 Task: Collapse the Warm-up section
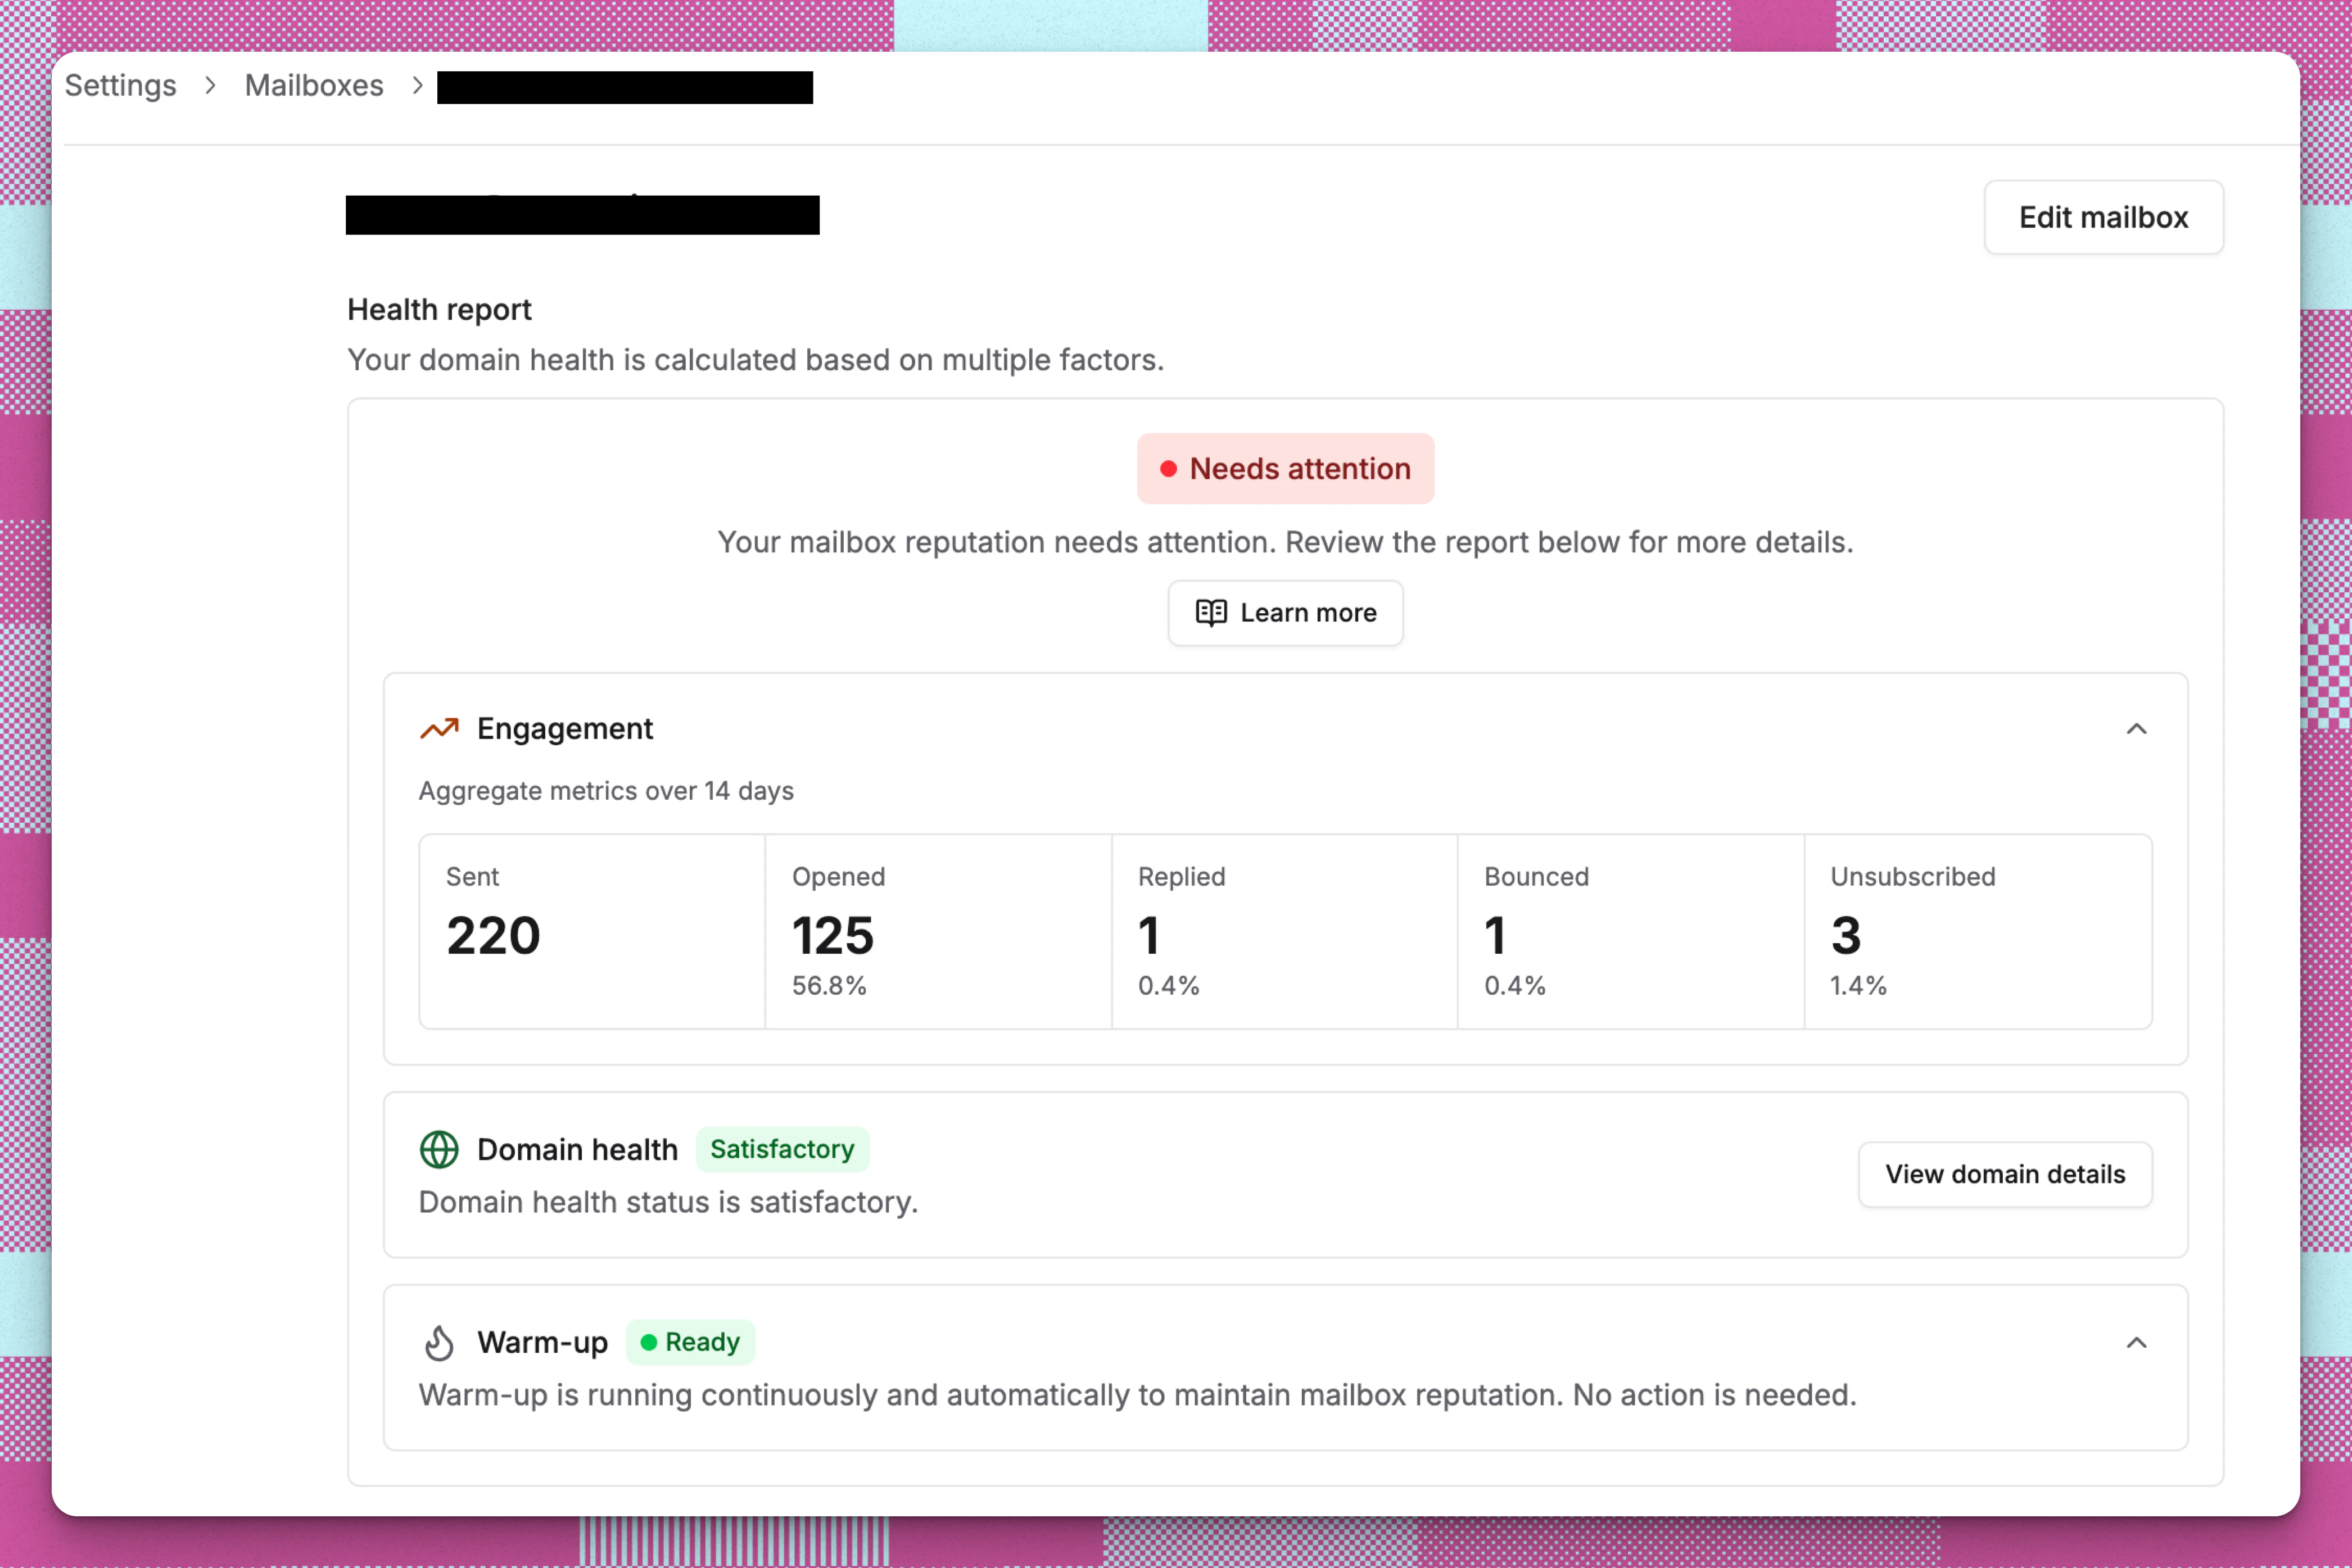[2138, 1342]
